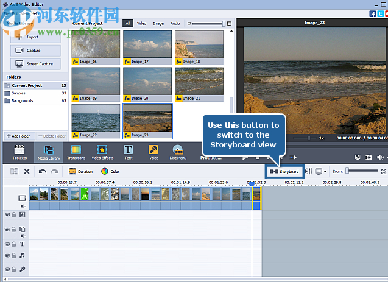Undo the last action
388x282 pixels.
(42, 171)
